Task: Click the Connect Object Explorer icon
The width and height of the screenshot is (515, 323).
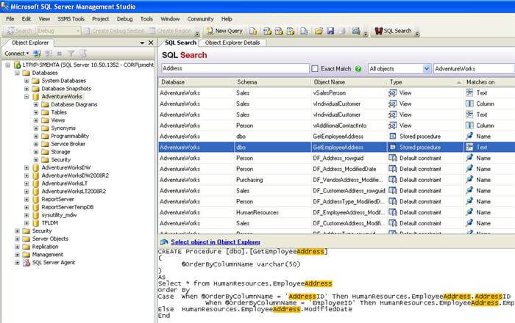Action: click(37, 54)
